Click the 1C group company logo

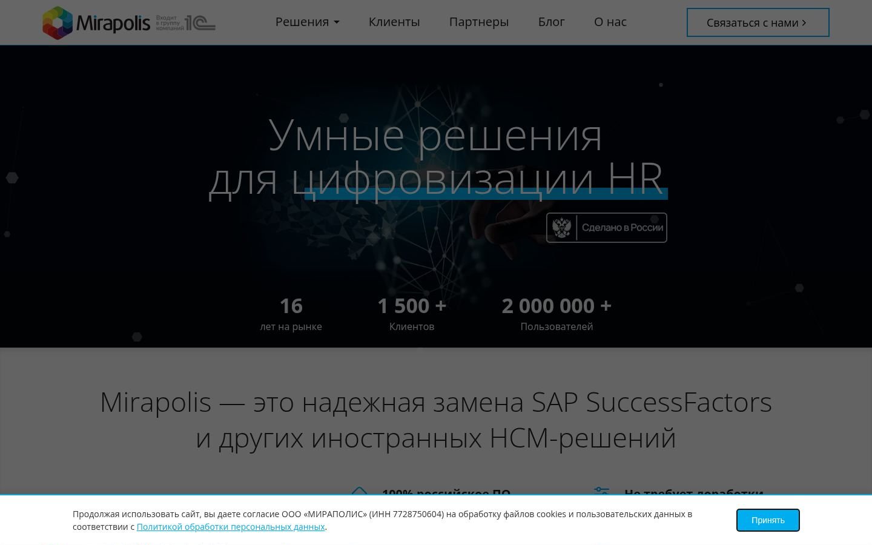tap(200, 23)
